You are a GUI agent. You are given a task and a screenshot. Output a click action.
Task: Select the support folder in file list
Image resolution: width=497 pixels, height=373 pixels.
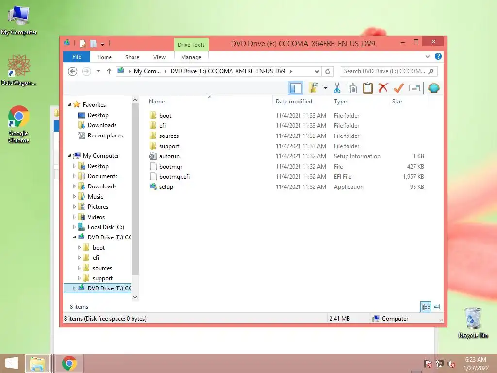pyautogui.click(x=169, y=146)
